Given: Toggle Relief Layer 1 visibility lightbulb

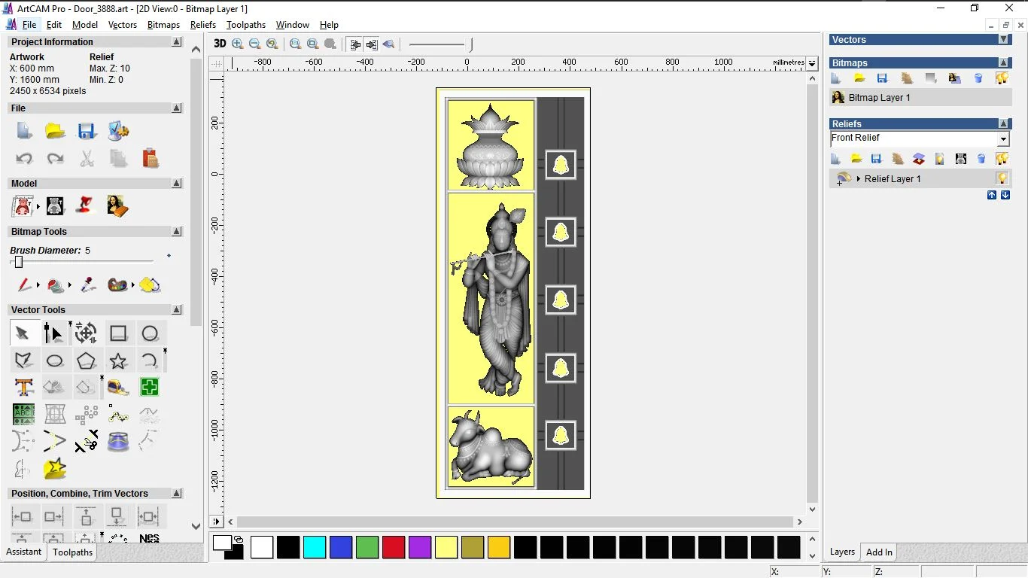Looking at the screenshot, I should coord(1002,179).
